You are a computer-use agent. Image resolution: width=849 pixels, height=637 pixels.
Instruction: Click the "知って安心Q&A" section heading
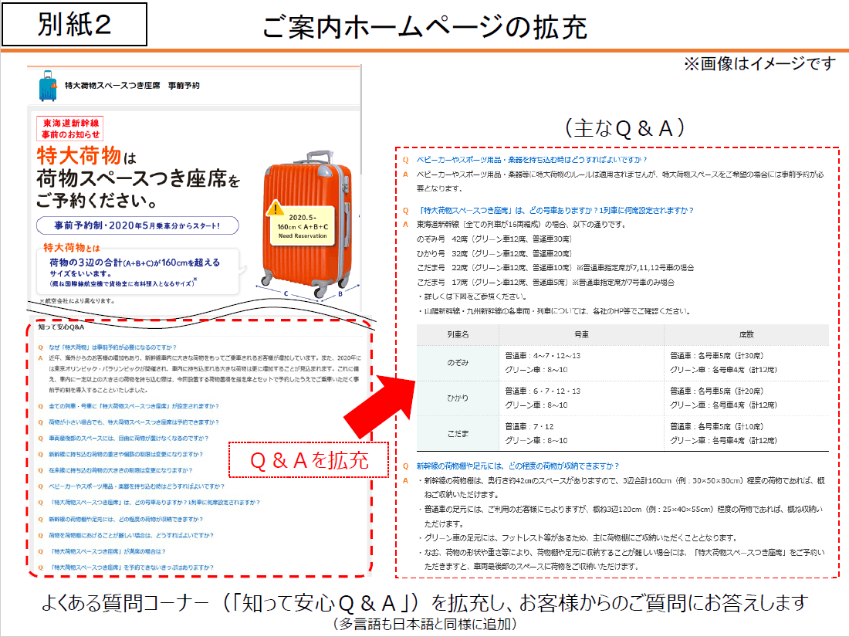coord(61,327)
